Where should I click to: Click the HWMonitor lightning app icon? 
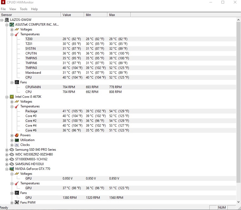pos(3,2)
